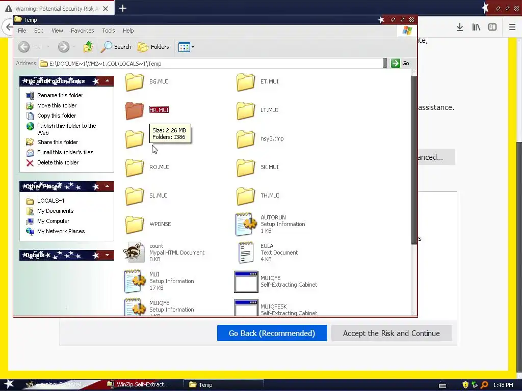Image resolution: width=522 pixels, height=391 pixels.
Task: Click the Up folder toolbar icon
Action: [88, 47]
